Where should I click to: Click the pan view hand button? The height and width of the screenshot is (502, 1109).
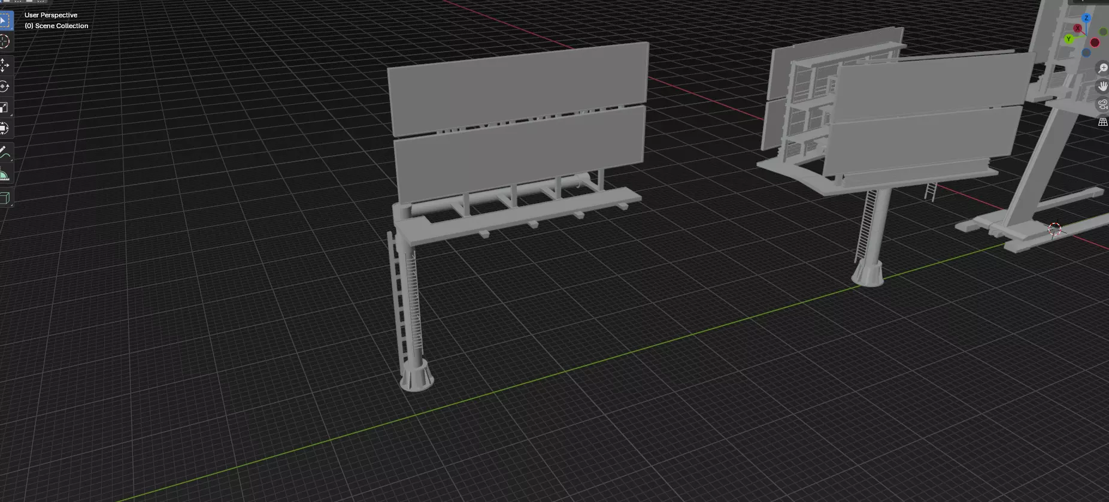coord(1102,86)
